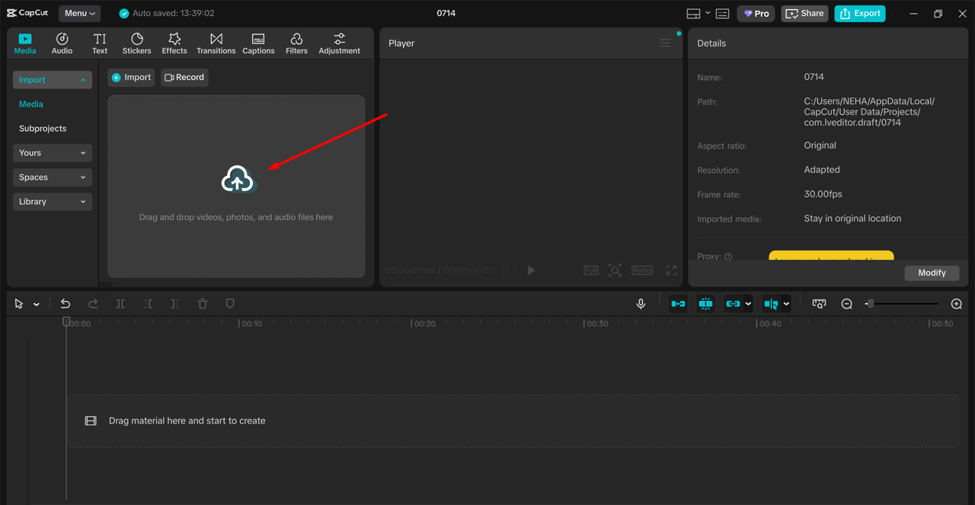Zoom out the timeline
Screen dimensions: 975x505
(x=846, y=304)
